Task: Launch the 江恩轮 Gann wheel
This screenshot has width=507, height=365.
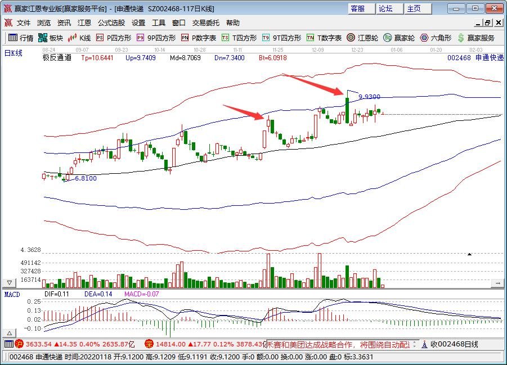Action: click(362, 38)
